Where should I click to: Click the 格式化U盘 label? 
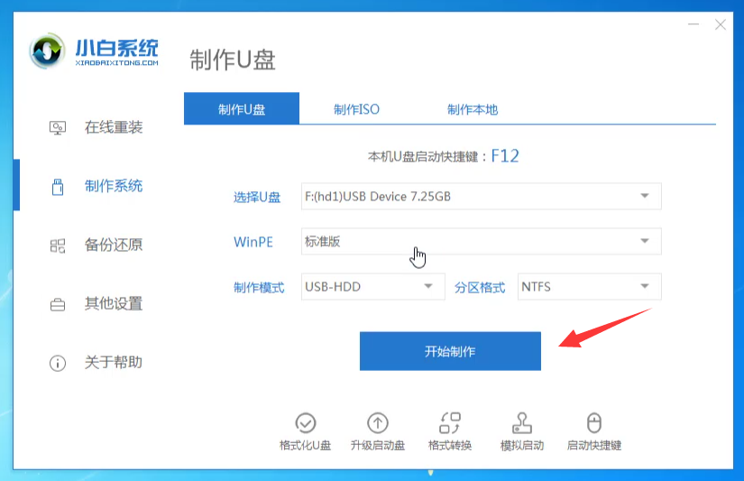(x=305, y=446)
